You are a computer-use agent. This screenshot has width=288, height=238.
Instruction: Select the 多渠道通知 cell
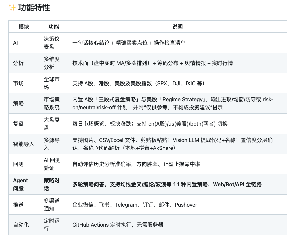pos(54,205)
